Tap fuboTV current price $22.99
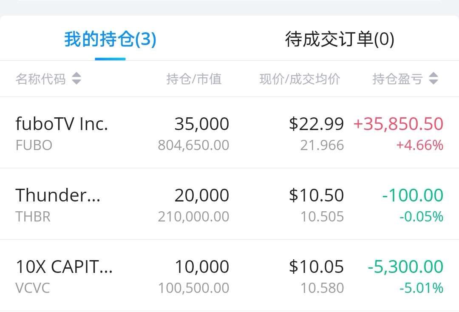Image resolution: width=459 pixels, height=312 pixels. [316, 124]
